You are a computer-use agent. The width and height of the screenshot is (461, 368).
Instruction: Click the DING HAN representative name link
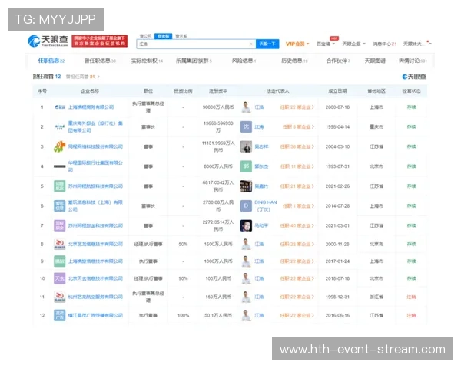[266, 205]
